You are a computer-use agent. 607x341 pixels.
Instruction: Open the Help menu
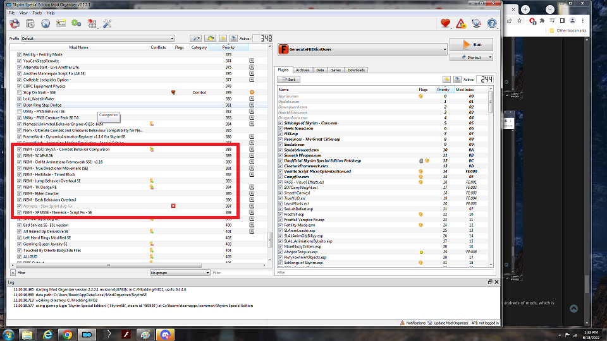point(51,13)
